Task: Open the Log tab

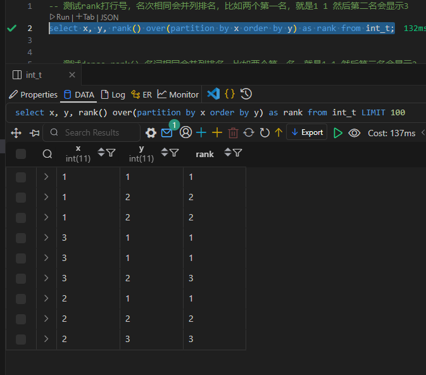Action: click(x=113, y=94)
